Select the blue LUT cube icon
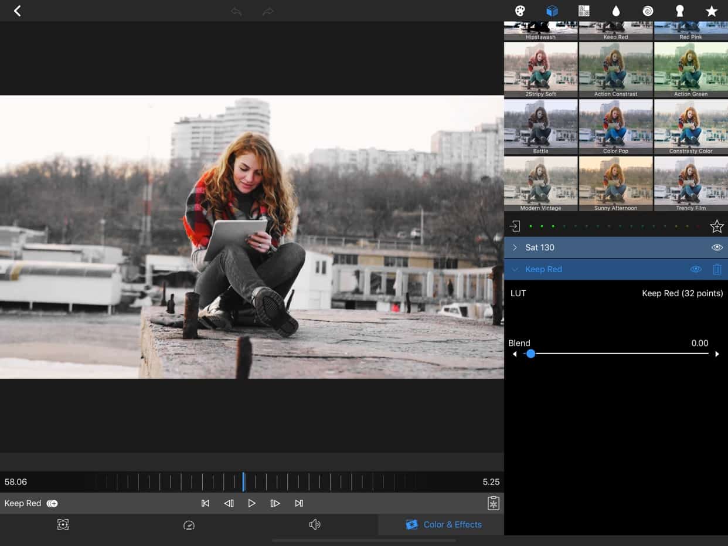Screen dimensions: 728x546 [552, 11]
